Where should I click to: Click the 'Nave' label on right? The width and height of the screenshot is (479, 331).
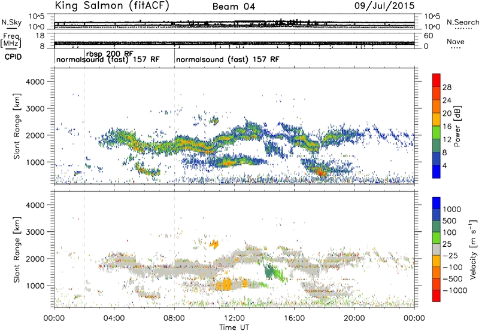click(x=456, y=42)
